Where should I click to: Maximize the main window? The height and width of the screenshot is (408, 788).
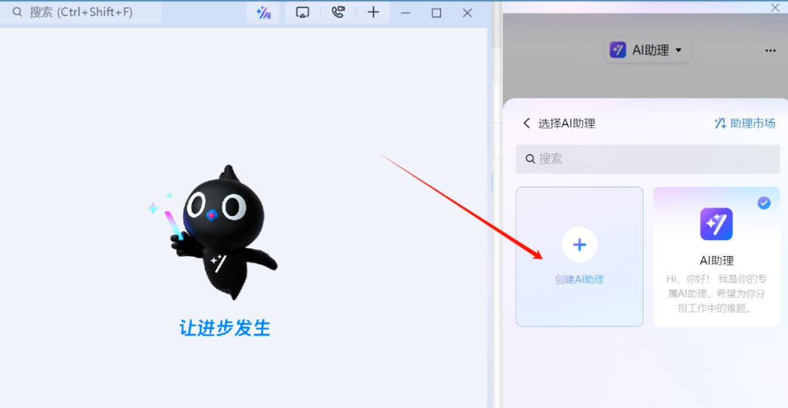(436, 13)
